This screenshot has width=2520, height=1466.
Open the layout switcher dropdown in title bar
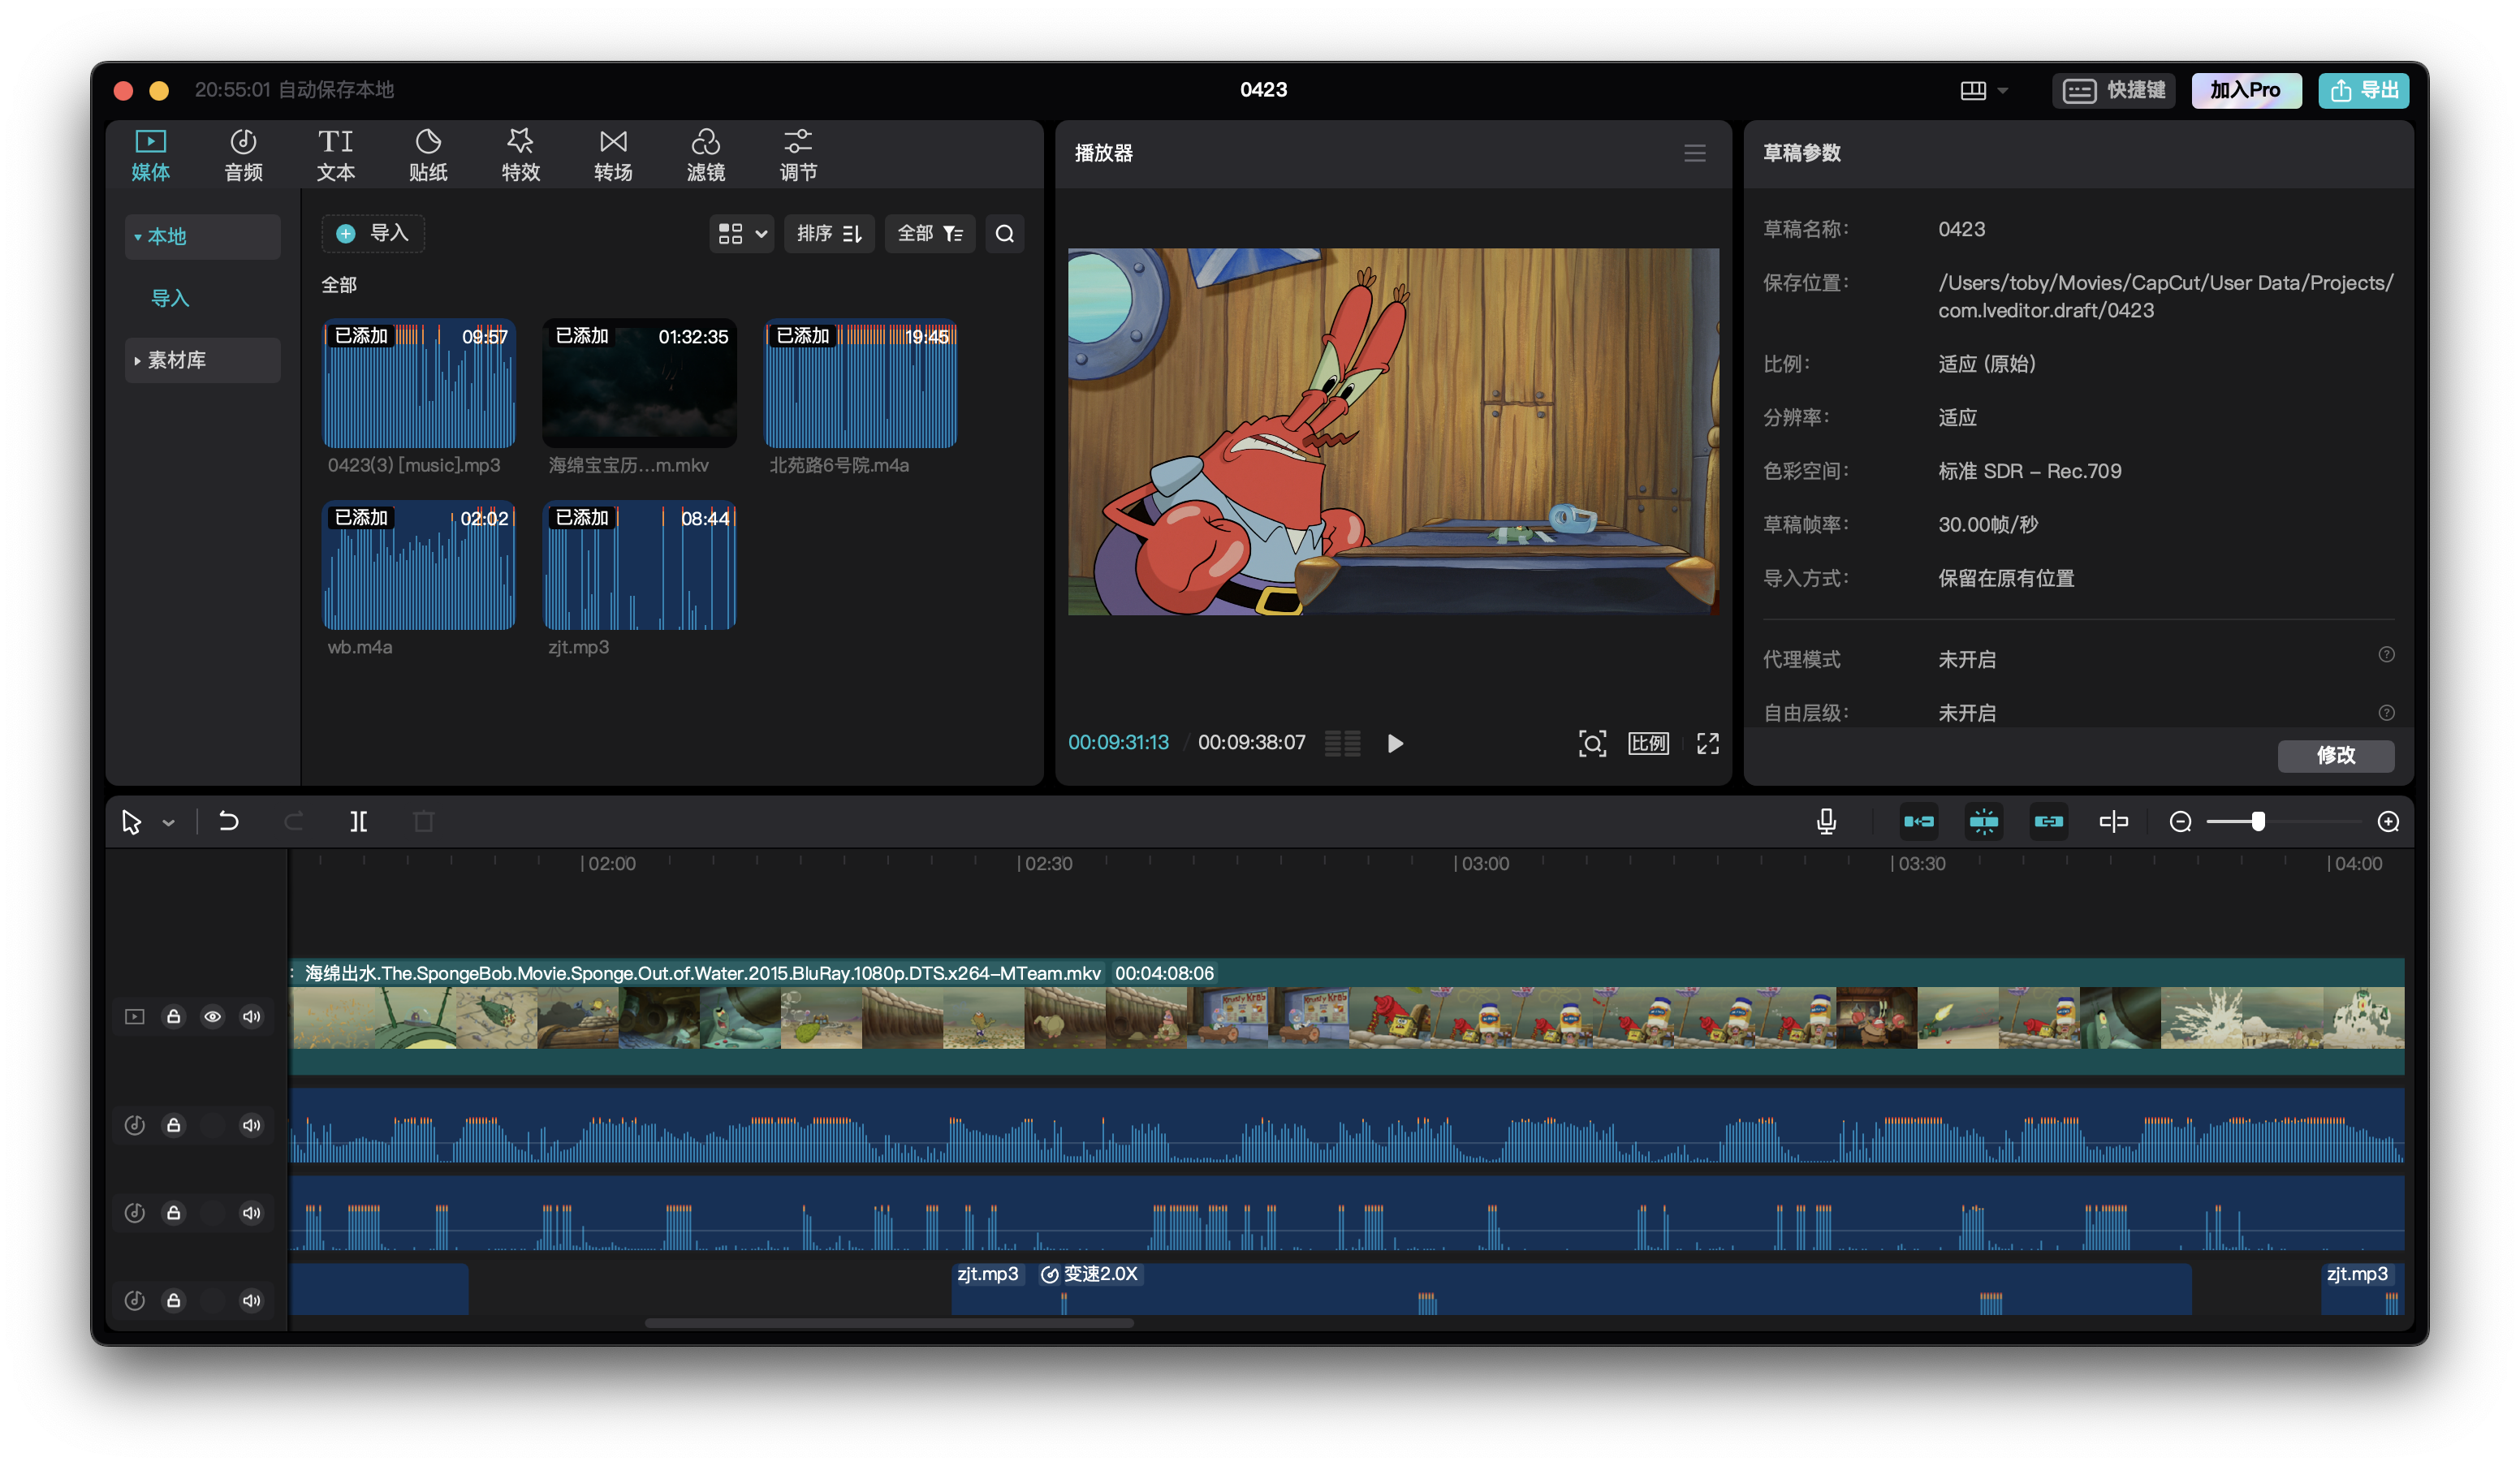(x=1984, y=90)
